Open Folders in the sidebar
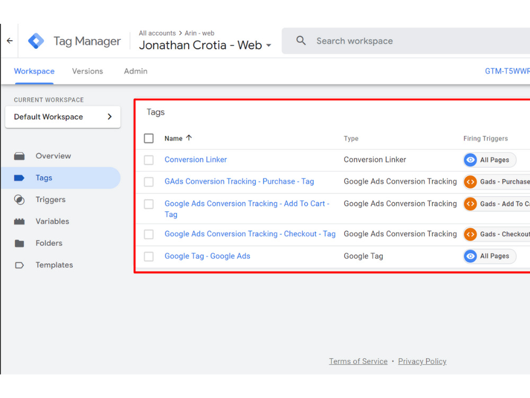 pos(49,244)
